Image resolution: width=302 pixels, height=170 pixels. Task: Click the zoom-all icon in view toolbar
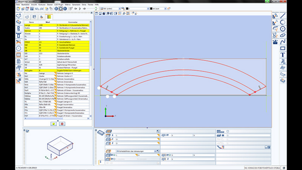pyautogui.click(x=128, y=13)
